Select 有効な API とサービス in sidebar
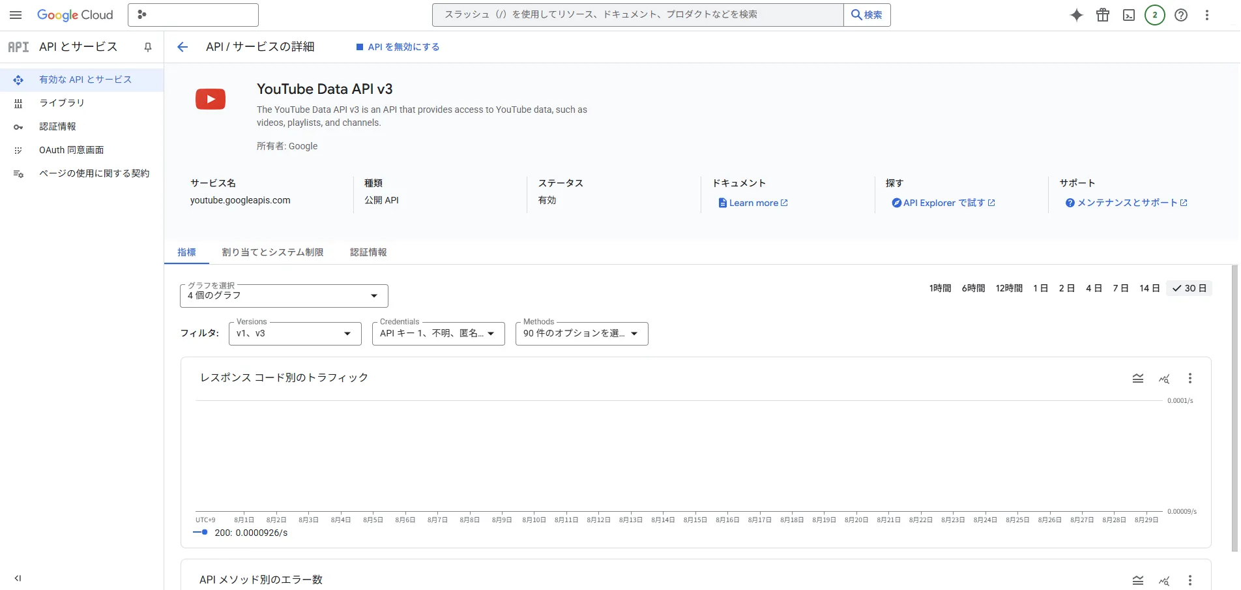The height and width of the screenshot is (590, 1241). (81, 80)
